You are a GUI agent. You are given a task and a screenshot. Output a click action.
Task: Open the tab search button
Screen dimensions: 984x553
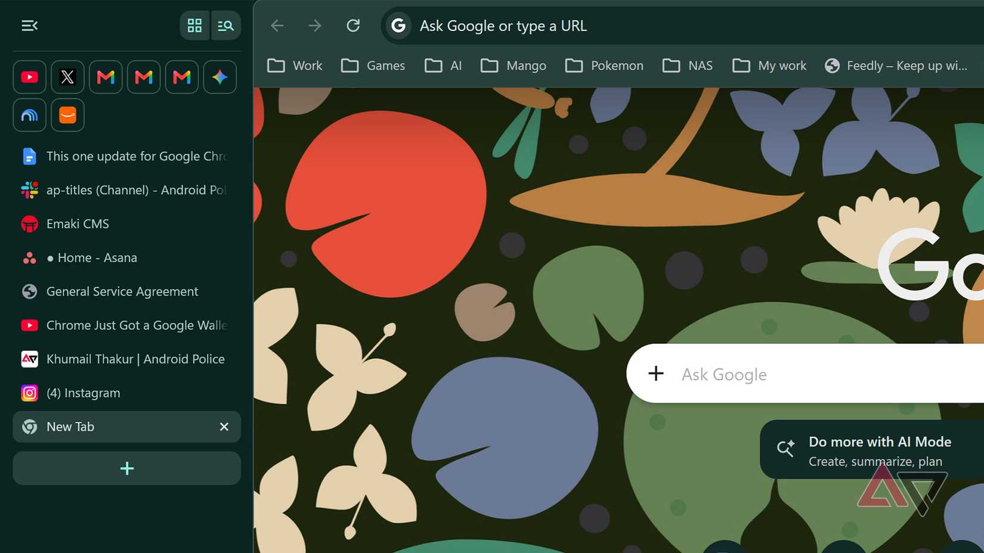225,26
